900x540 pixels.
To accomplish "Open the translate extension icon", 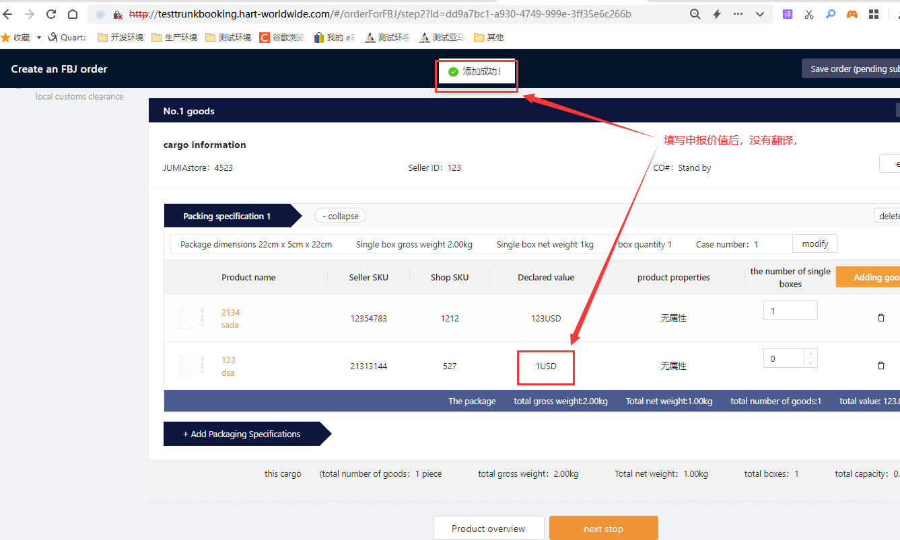I will tap(788, 14).
